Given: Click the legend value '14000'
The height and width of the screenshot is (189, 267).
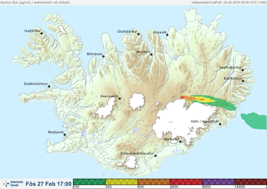Looking at the screenshot, I should (x=240, y=187).
